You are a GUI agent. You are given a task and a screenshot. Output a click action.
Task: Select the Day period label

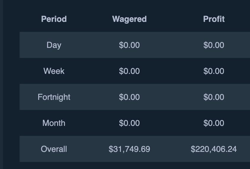(54, 45)
